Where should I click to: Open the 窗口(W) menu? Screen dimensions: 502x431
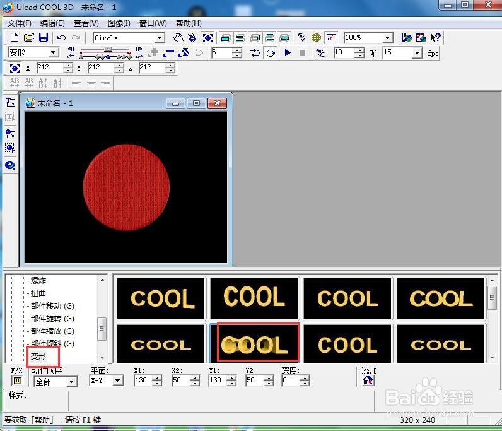tap(153, 23)
